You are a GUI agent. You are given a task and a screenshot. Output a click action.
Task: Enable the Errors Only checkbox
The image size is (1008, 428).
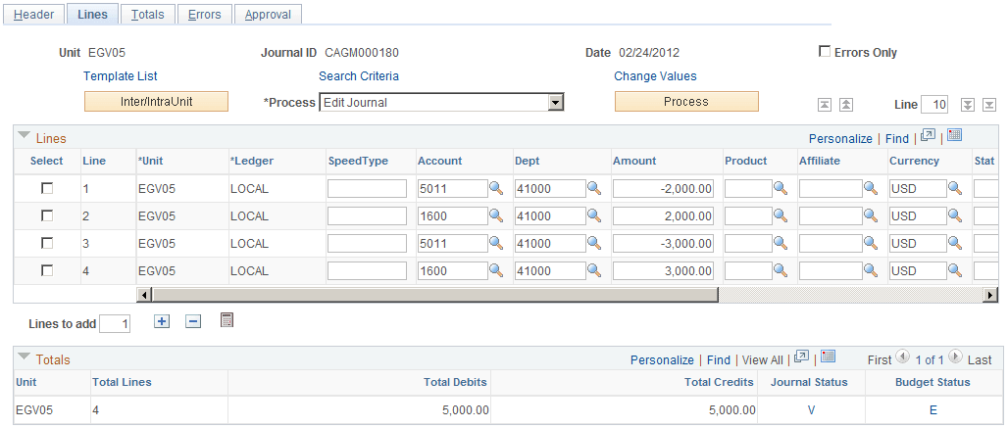824,51
